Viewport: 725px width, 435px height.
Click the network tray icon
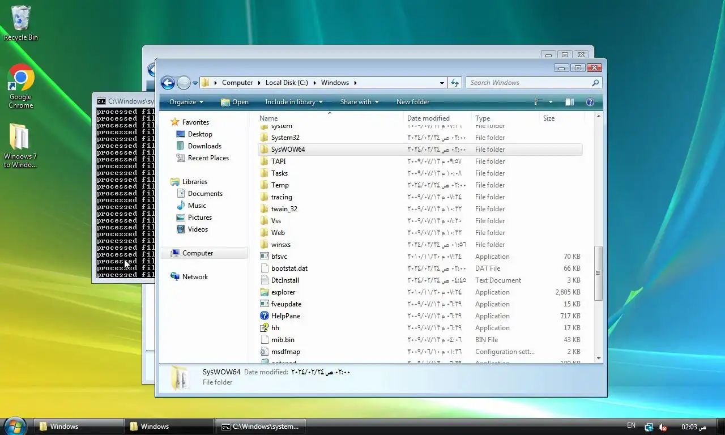(x=649, y=427)
